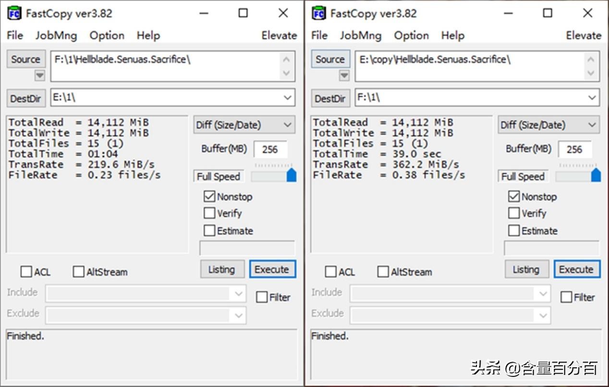Enable Verify checkbox in right window
Viewport: 609px width, 387px height.
tap(514, 213)
